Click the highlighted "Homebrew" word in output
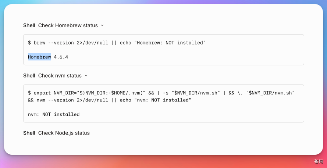 (x=39, y=57)
